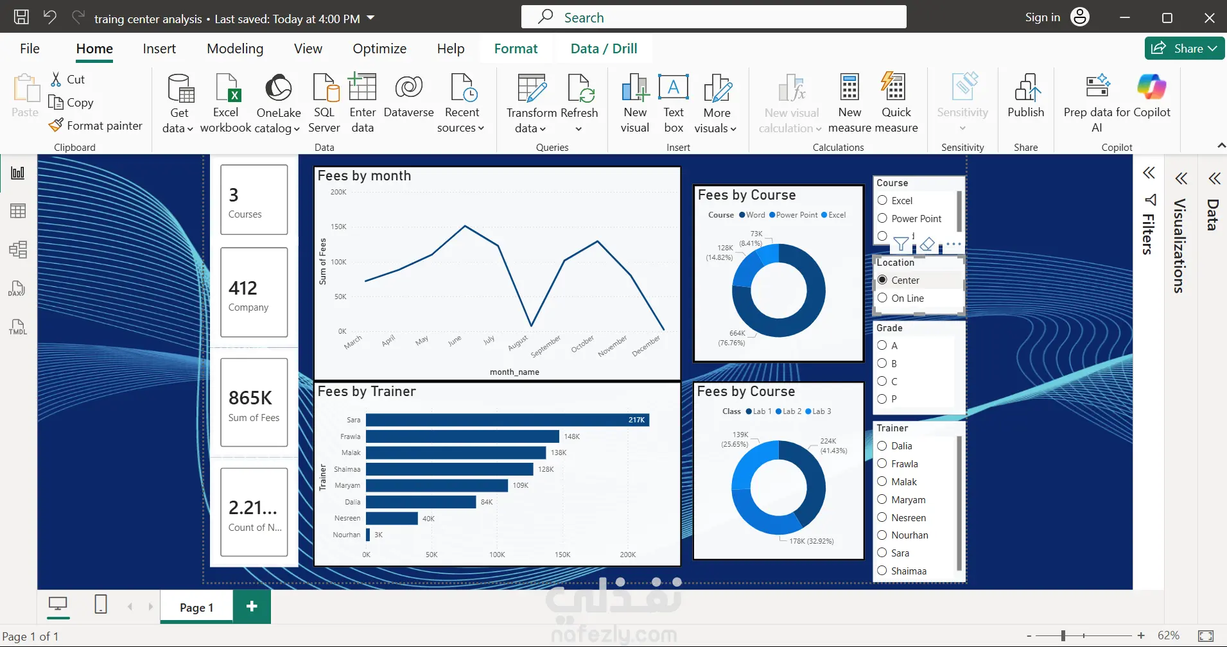This screenshot has width=1227, height=647.
Task: Switch to Insert ribbon tab
Action: [x=159, y=49]
